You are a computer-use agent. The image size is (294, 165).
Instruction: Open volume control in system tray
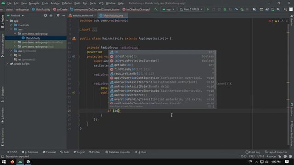(x=266, y=162)
